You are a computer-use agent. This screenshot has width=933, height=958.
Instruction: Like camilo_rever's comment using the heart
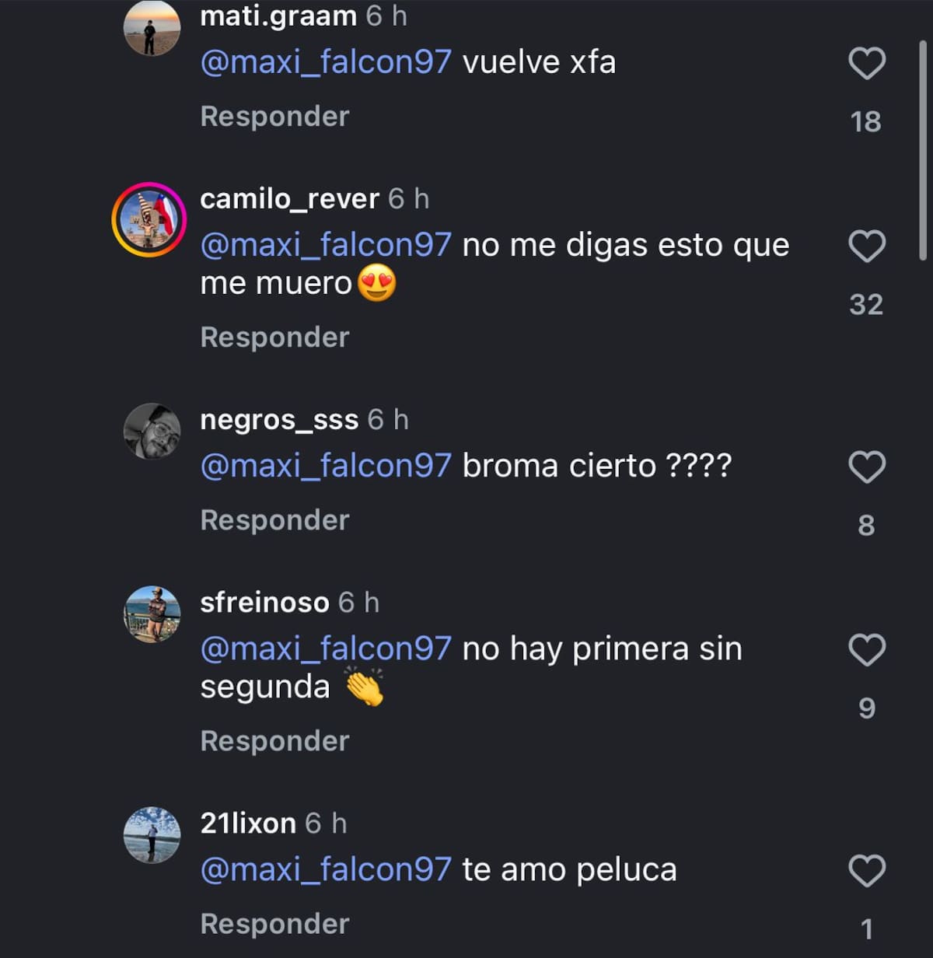(865, 245)
